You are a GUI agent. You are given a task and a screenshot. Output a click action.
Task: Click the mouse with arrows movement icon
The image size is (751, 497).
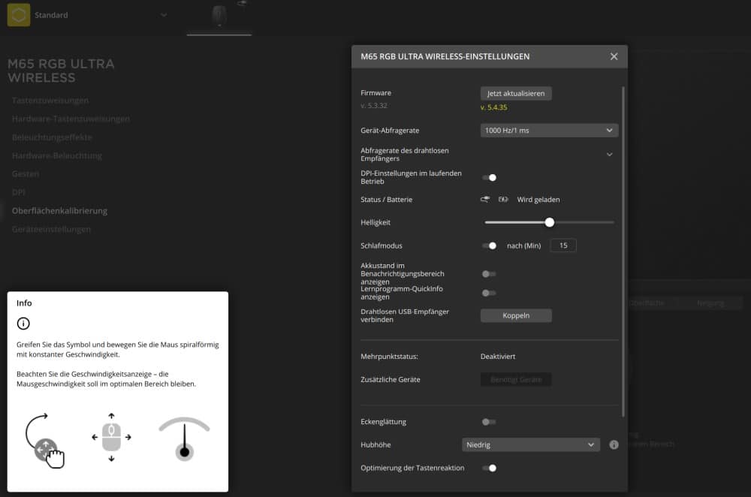point(111,436)
